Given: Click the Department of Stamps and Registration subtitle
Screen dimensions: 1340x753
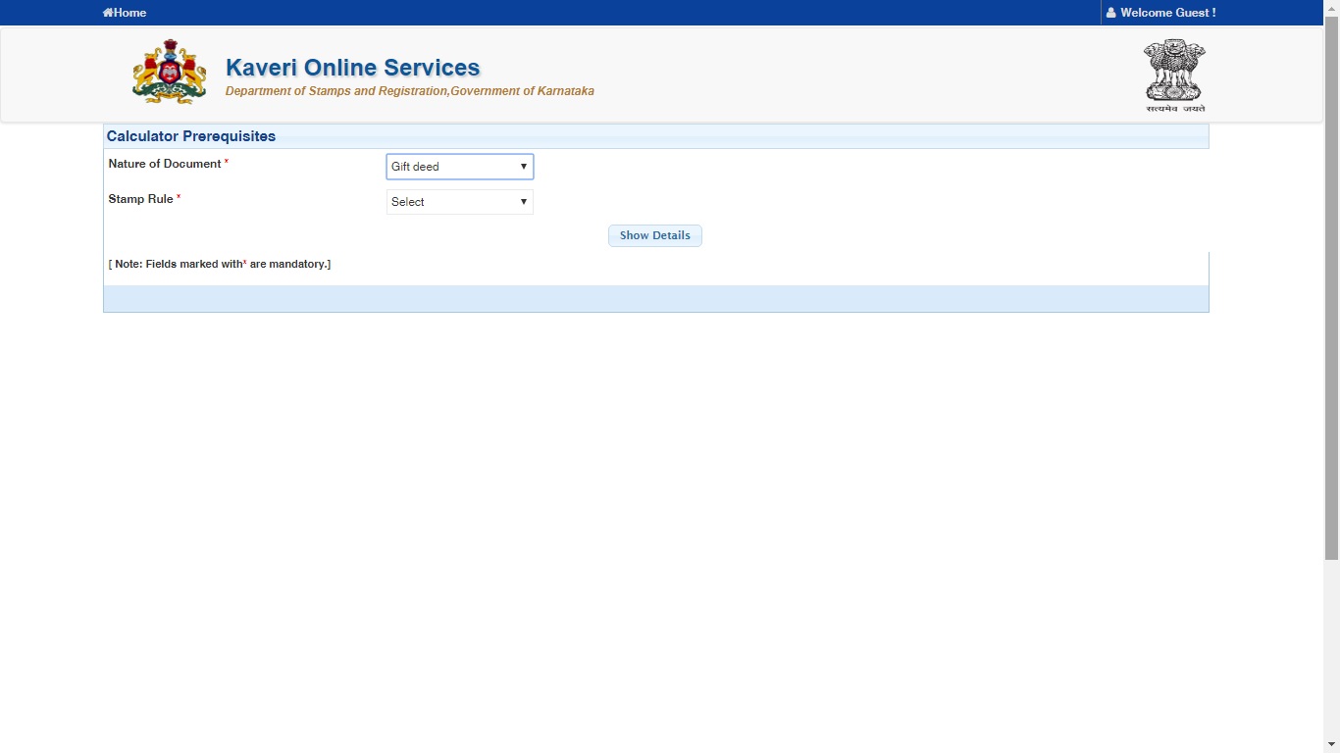Looking at the screenshot, I should click(409, 91).
